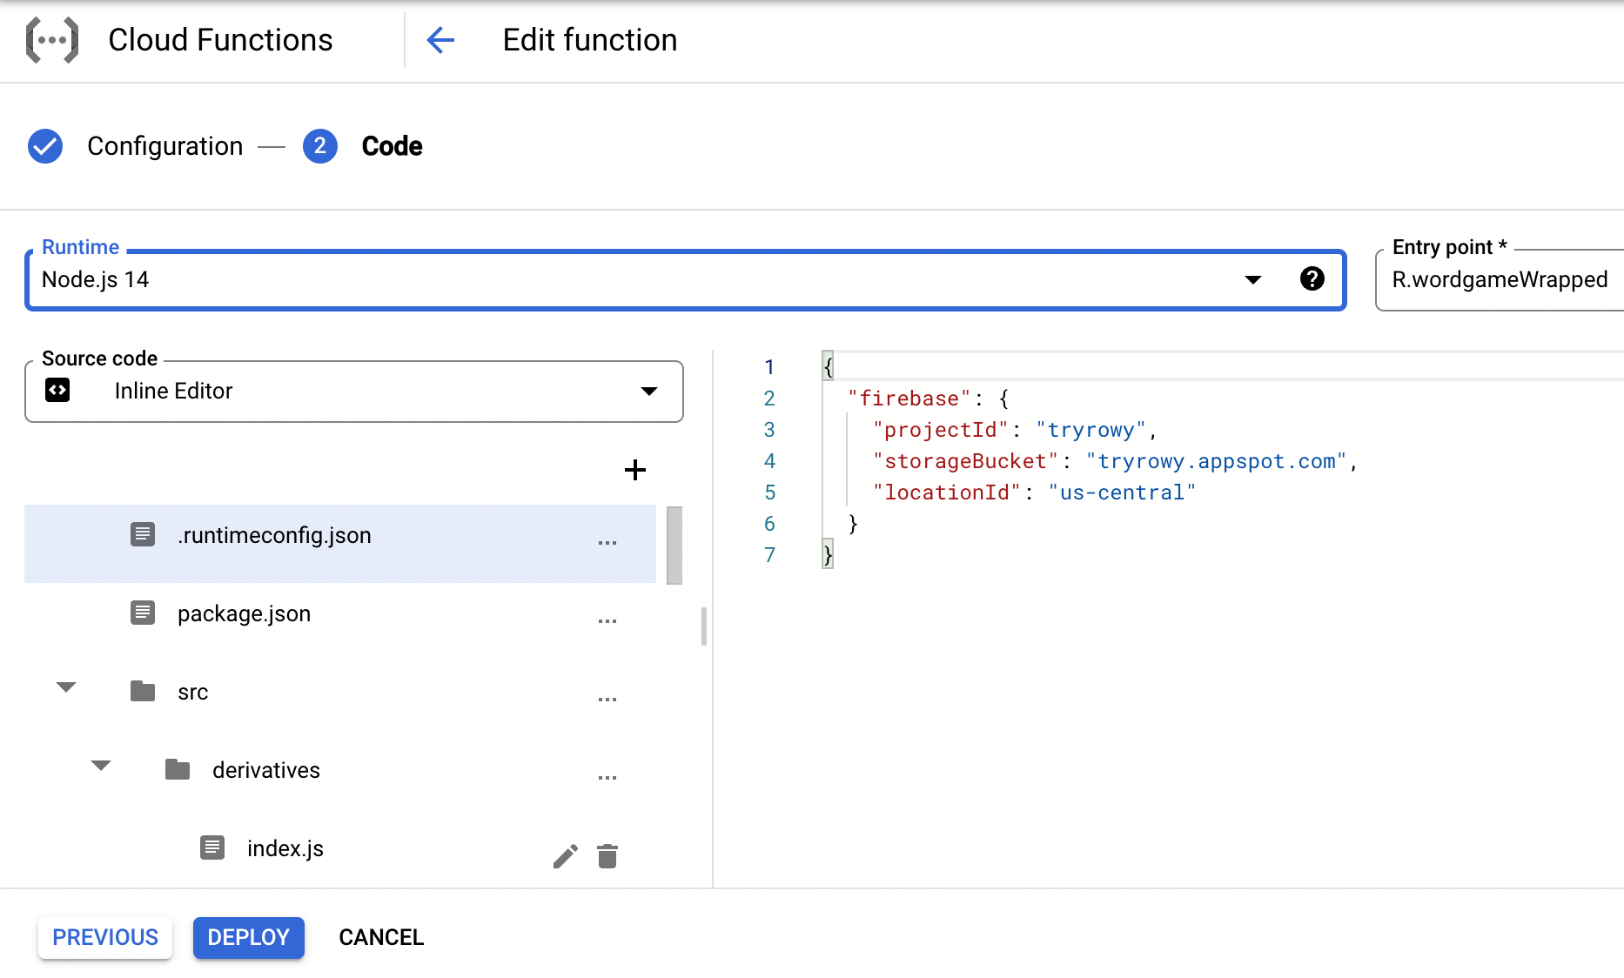Collapse the src folder

(66, 687)
